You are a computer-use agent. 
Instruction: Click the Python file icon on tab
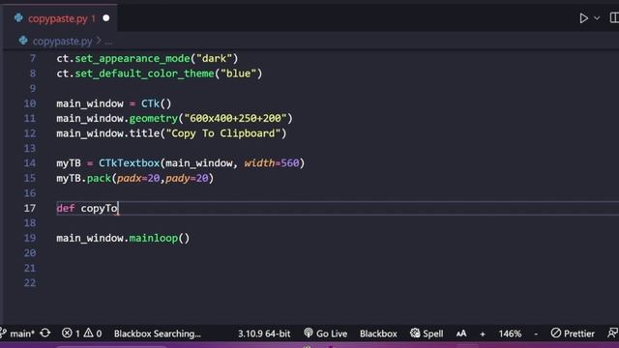pyautogui.click(x=18, y=18)
